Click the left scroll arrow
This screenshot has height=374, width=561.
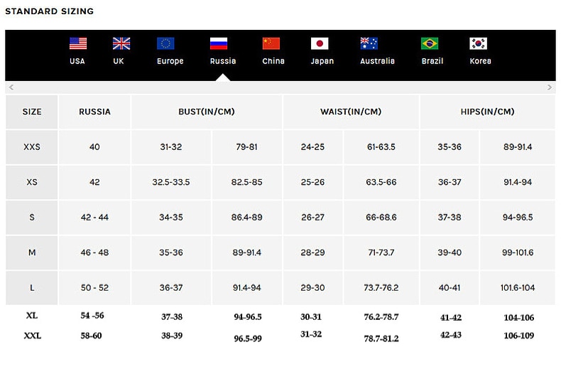pos(11,87)
